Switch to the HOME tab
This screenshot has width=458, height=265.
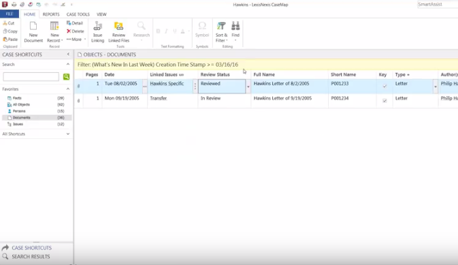pos(29,14)
